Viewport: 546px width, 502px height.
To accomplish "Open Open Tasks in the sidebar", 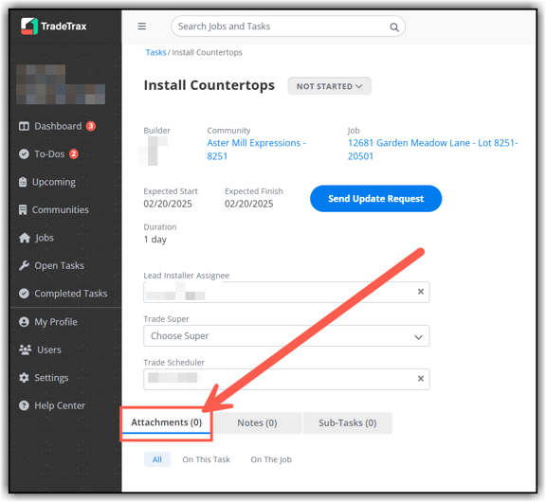I will point(52,265).
